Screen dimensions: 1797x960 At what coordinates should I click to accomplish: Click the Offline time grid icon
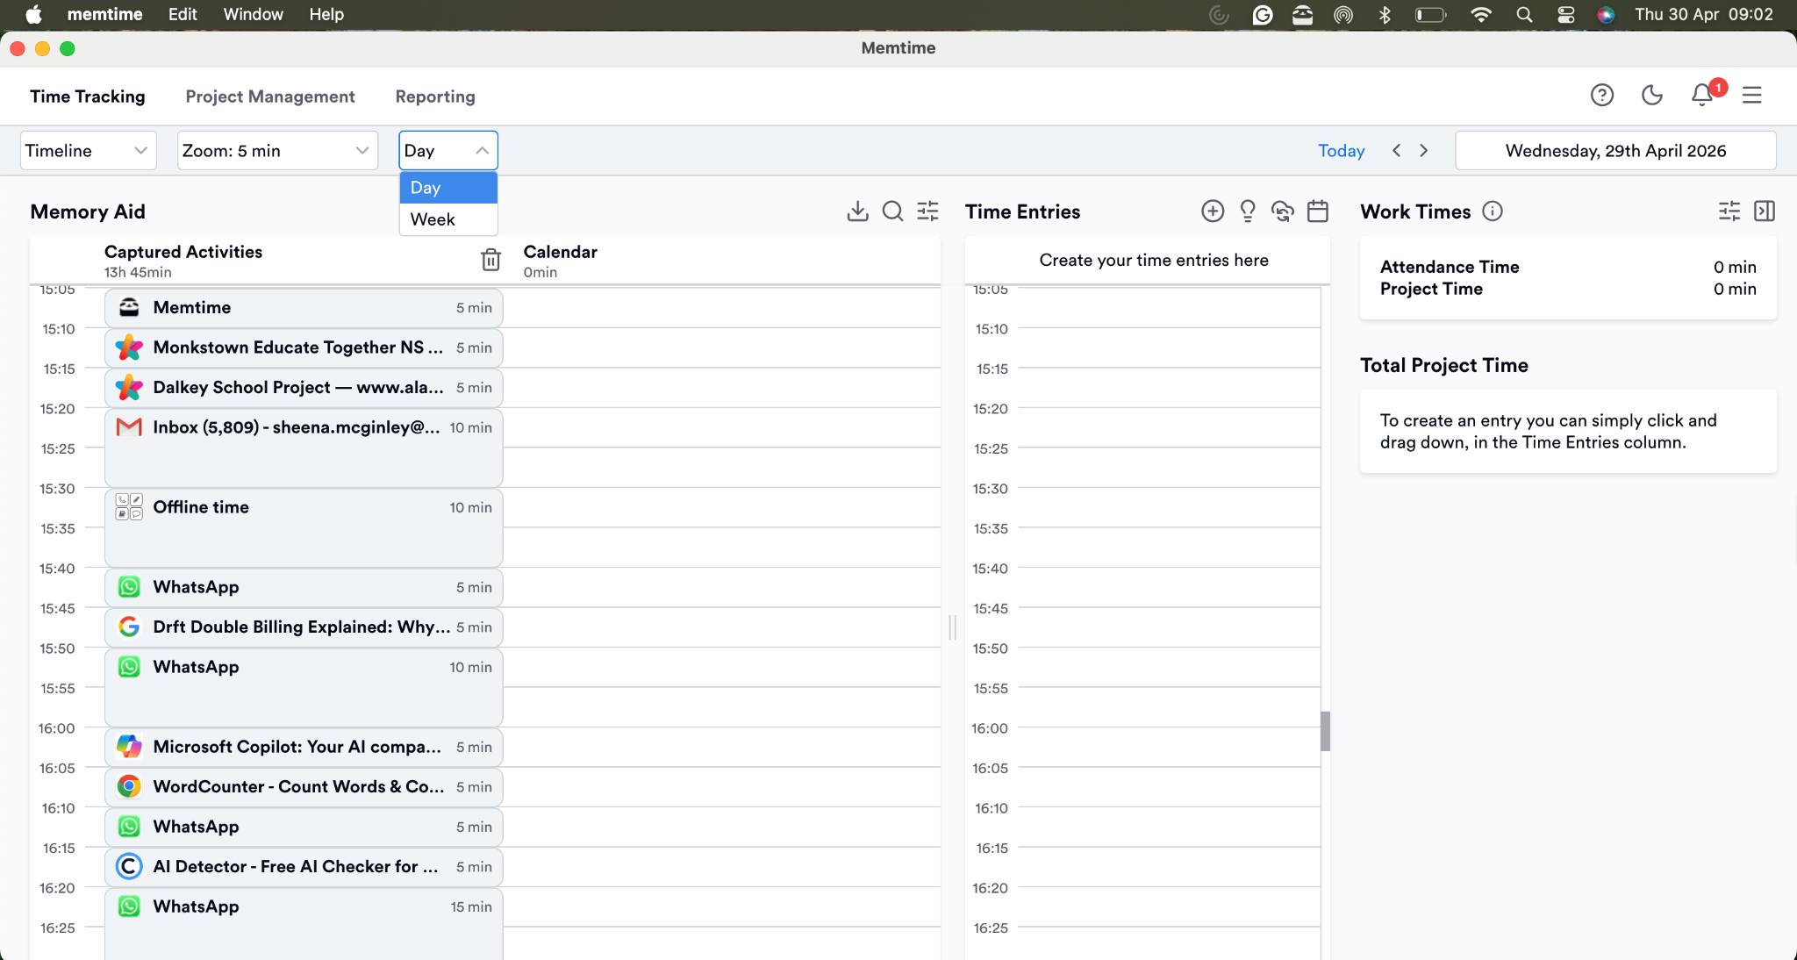pyautogui.click(x=129, y=507)
